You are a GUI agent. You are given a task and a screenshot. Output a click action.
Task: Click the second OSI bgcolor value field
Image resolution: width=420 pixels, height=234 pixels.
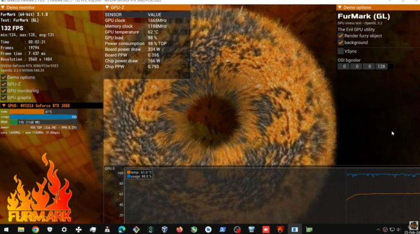pos(356,66)
